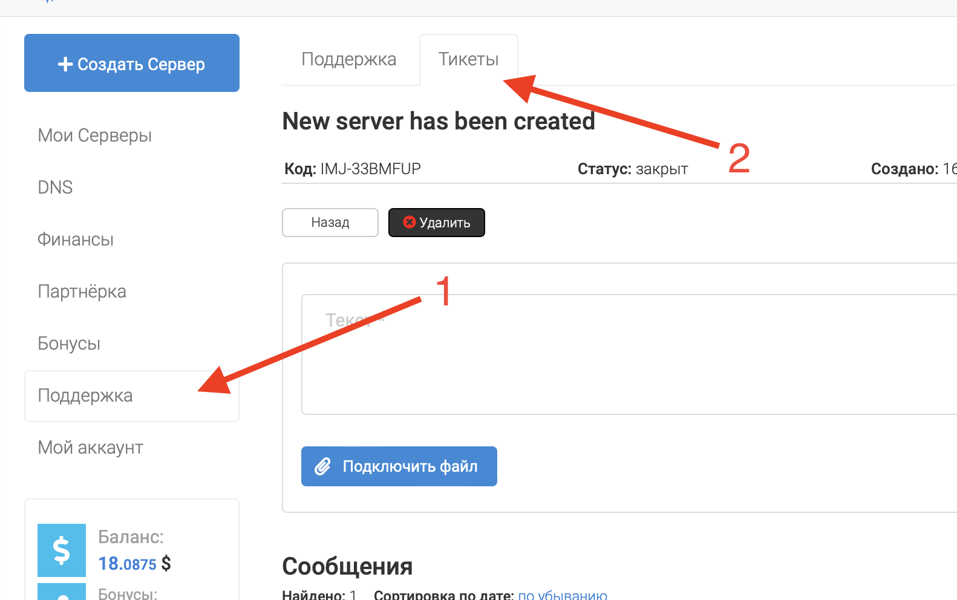Select Поддержка in the left sidebar
The height and width of the screenshot is (600, 957).
[85, 396]
